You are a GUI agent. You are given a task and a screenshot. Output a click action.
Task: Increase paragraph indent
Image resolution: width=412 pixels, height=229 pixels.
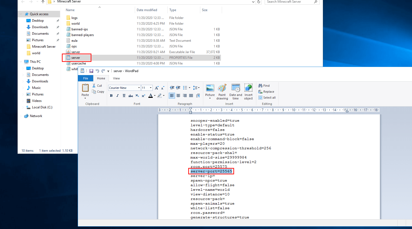[x=178, y=88]
